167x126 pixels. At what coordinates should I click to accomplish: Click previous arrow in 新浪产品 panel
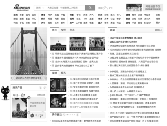[40, 88]
